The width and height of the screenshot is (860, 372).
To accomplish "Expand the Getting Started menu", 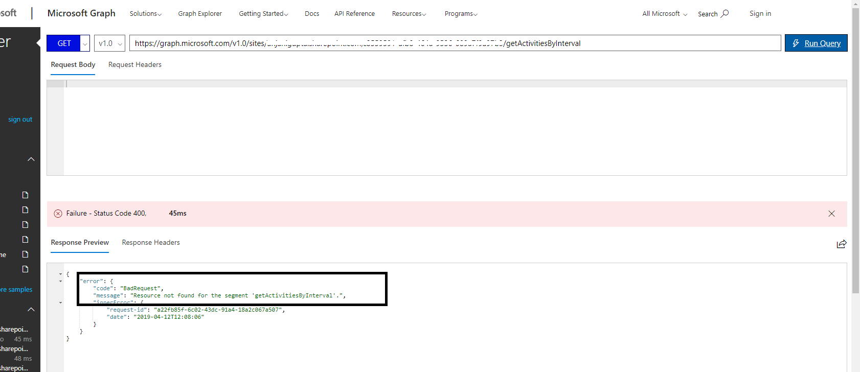I will (263, 14).
